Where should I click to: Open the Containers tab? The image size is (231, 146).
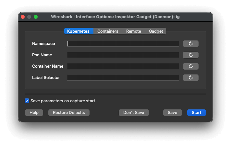[108, 31]
